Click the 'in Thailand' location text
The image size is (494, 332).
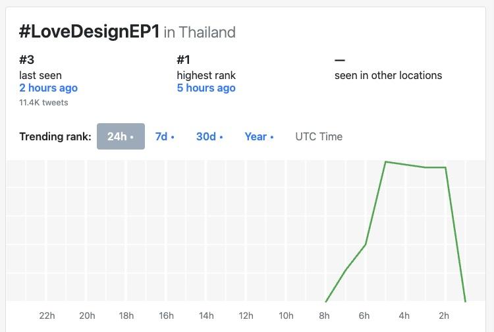click(200, 32)
